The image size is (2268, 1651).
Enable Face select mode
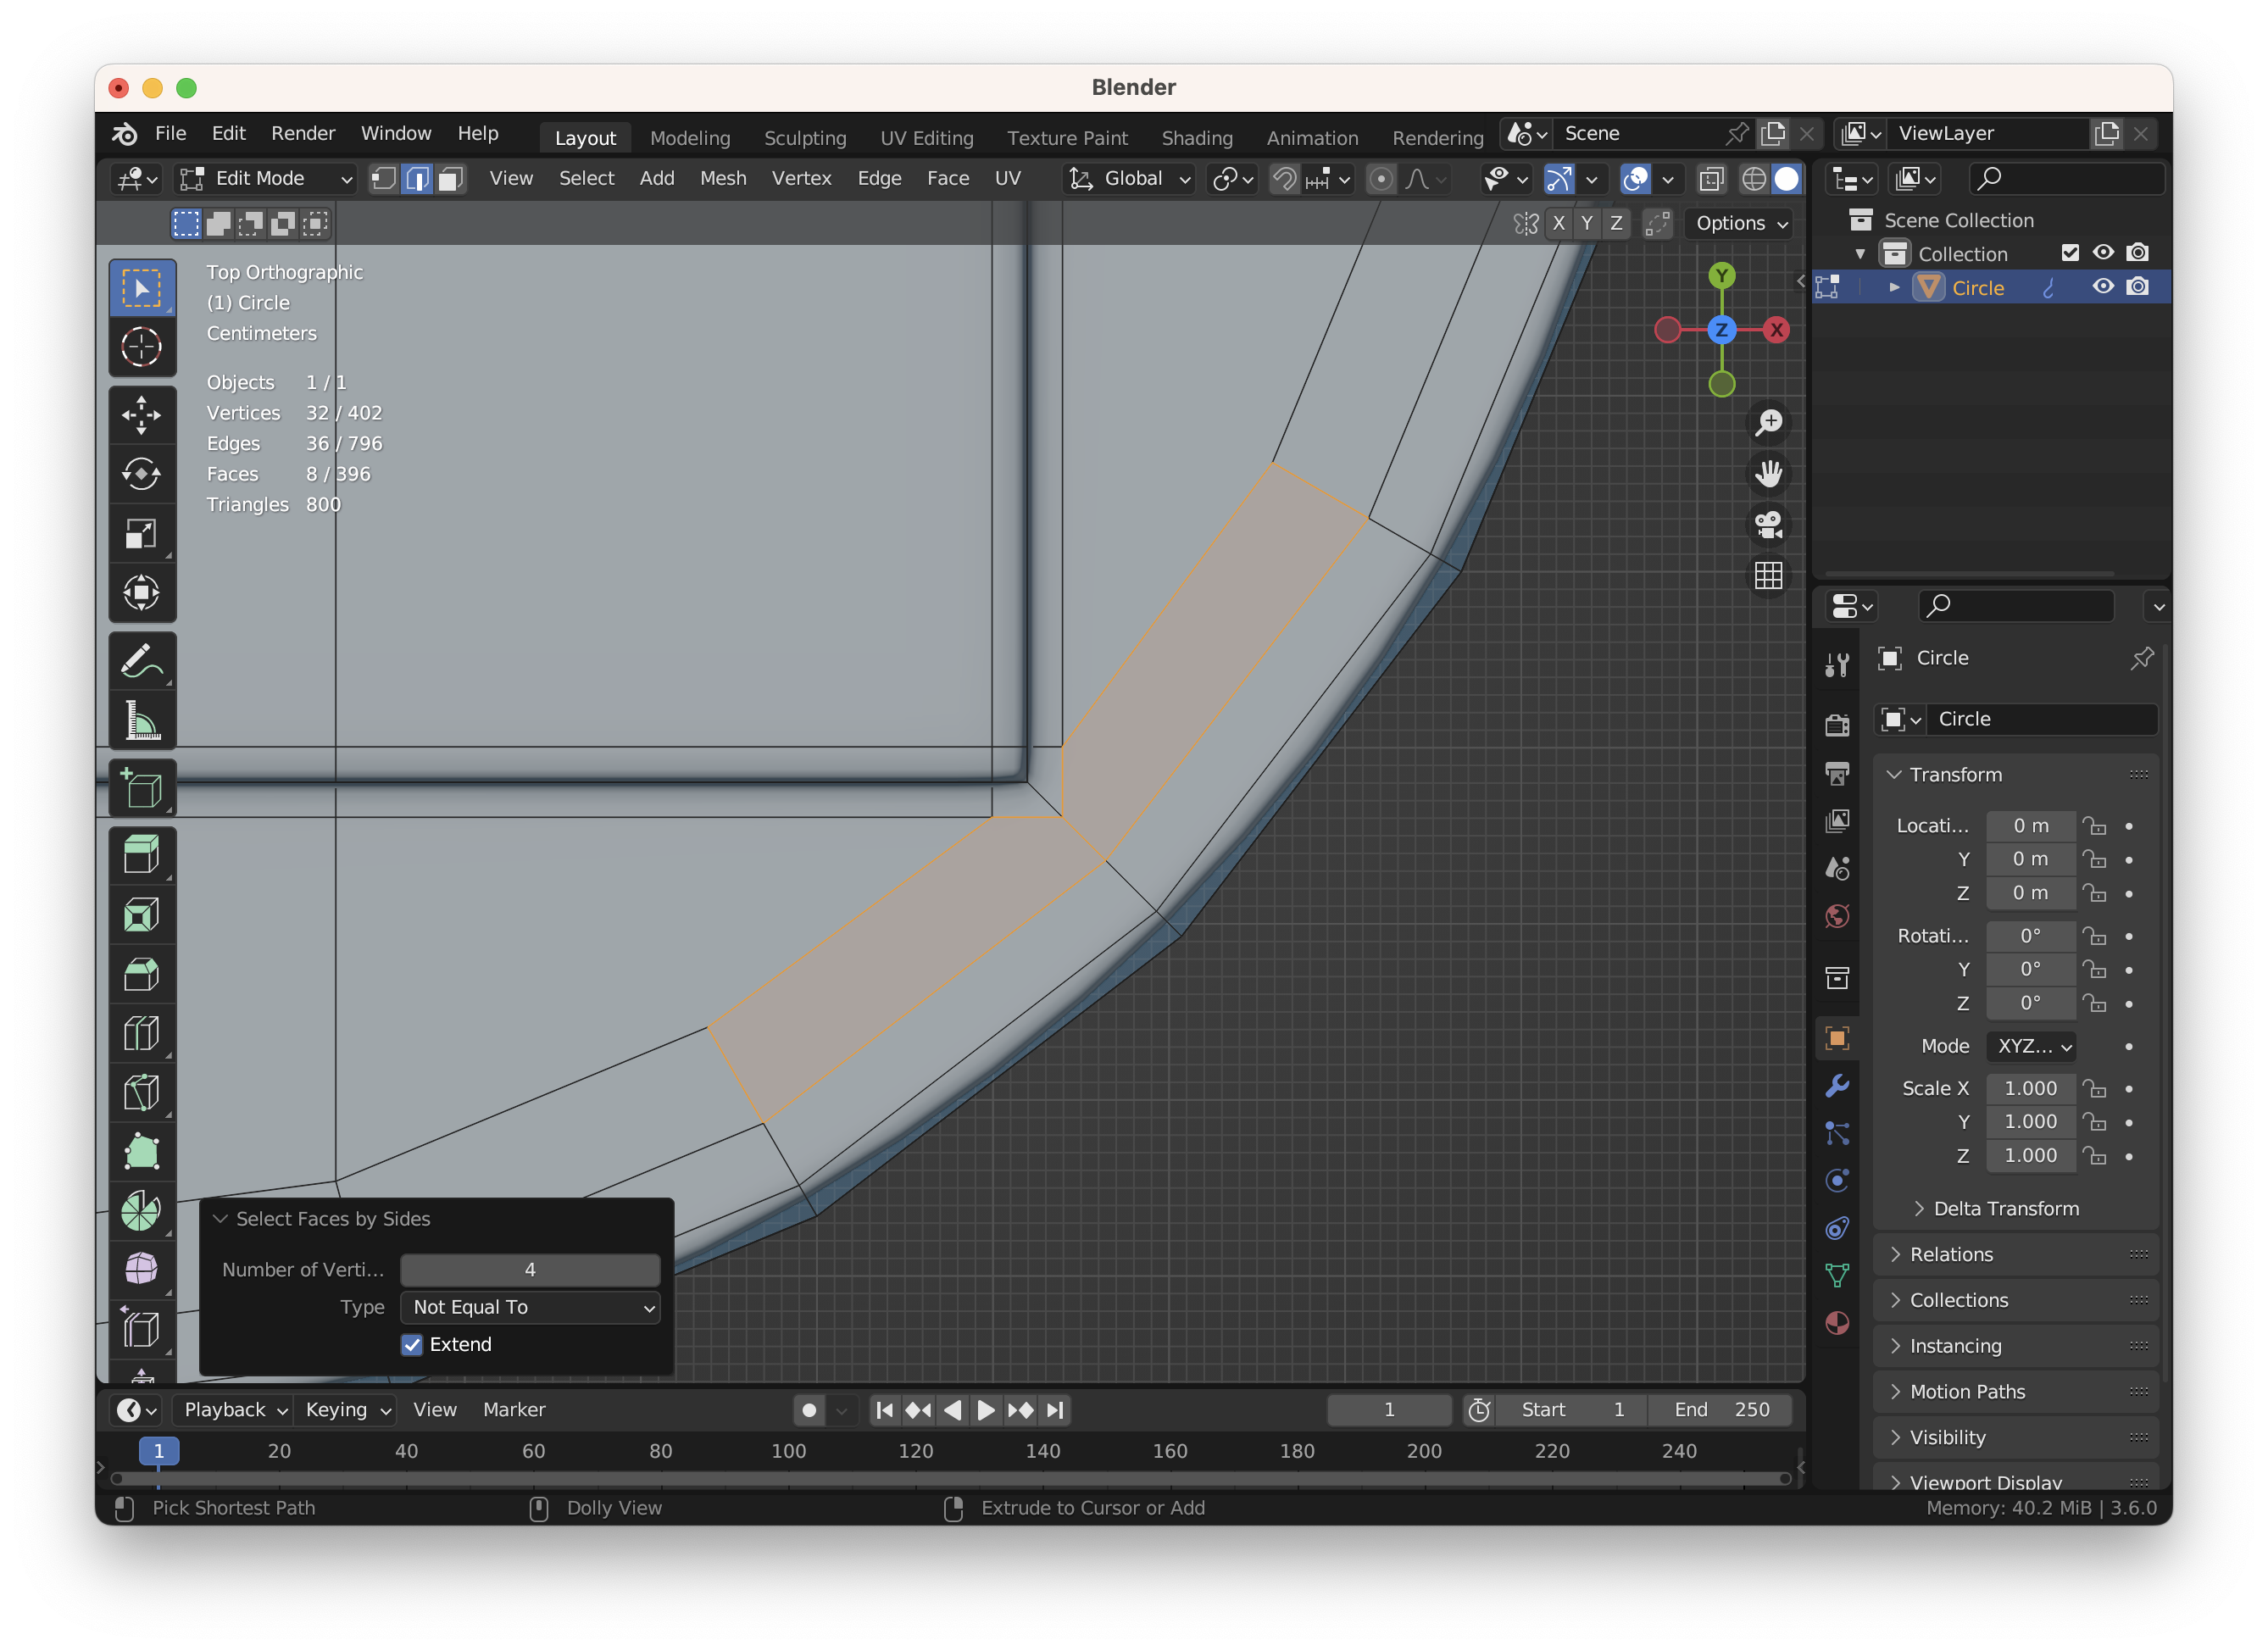[x=451, y=179]
